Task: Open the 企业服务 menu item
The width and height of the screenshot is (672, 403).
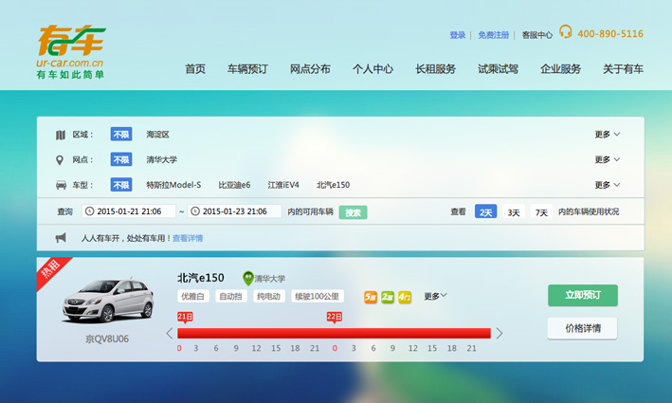Action: 560,69
